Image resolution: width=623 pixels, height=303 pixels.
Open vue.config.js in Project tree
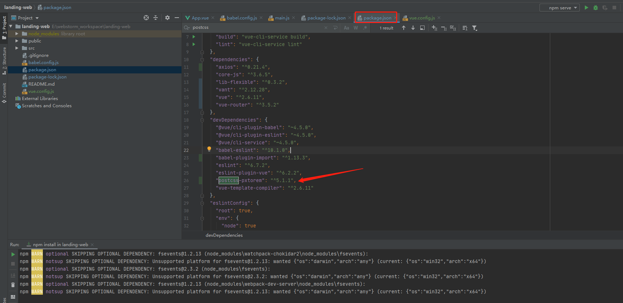coord(41,91)
